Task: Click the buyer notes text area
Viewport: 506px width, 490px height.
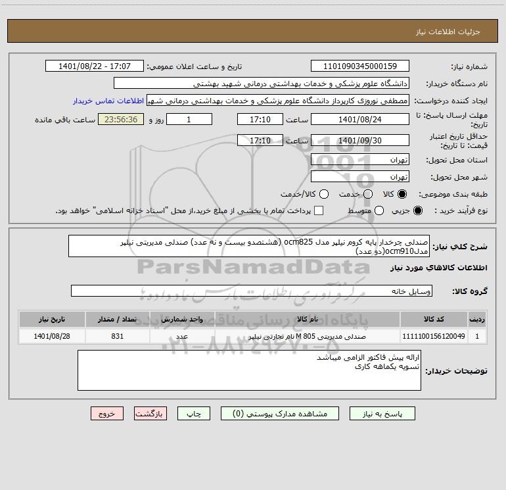Action: (249, 370)
